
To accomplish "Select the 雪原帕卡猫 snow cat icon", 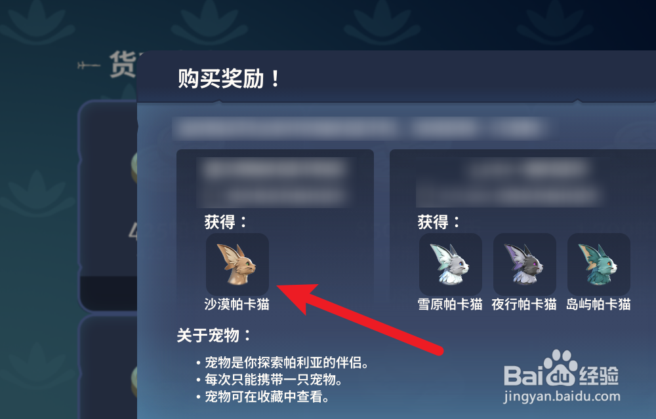I will point(450,264).
